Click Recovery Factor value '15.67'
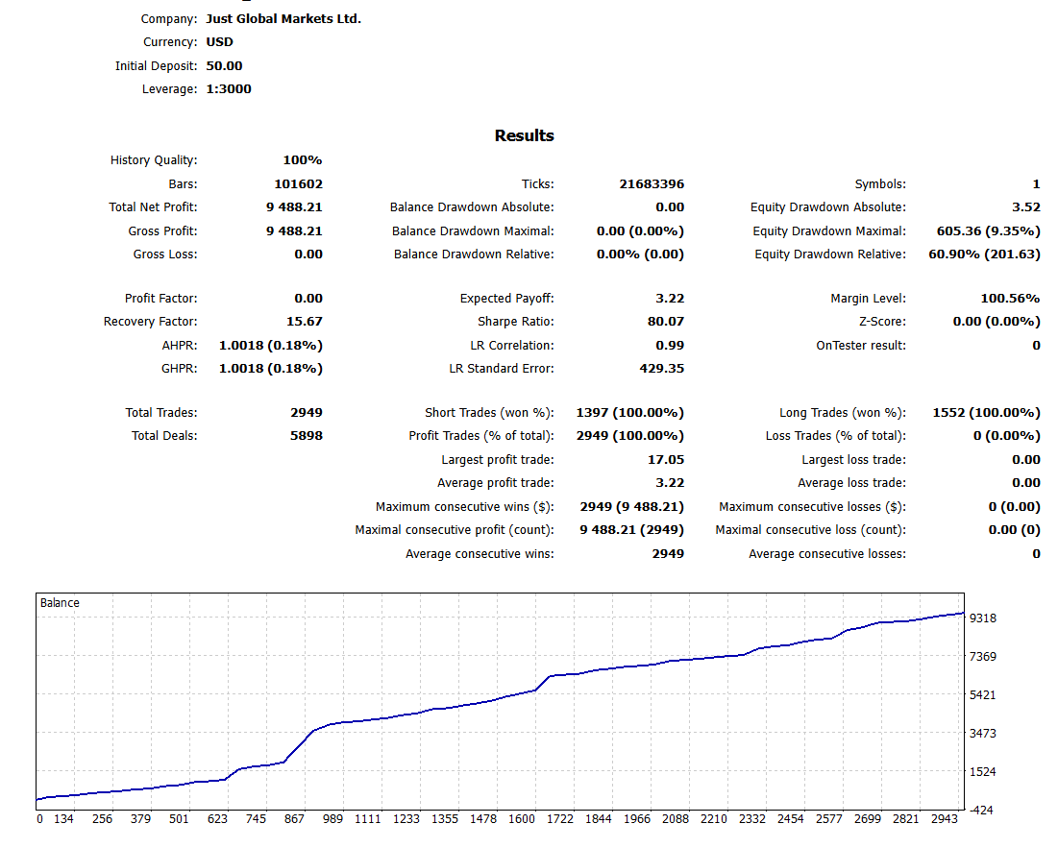Screen dimensions: 1058x848 point(305,322)
